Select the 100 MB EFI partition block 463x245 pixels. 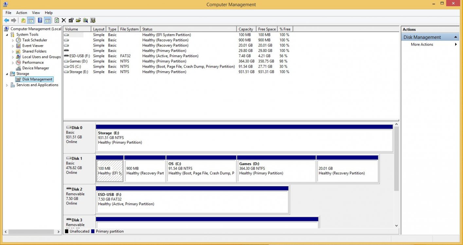coord(110,171)
